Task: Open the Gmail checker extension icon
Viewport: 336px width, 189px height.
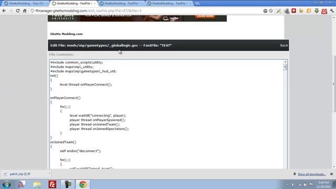Action: coord(324,11)
